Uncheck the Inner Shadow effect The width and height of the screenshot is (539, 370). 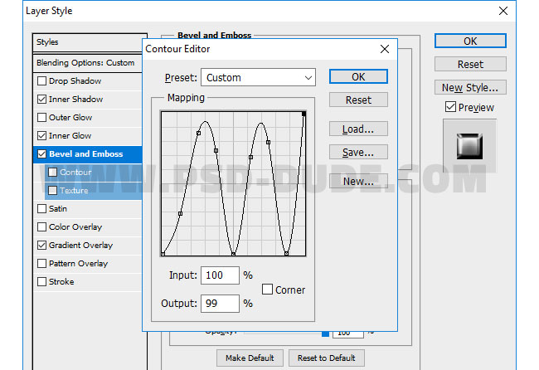pyautogui.click(x=42, y=100)
